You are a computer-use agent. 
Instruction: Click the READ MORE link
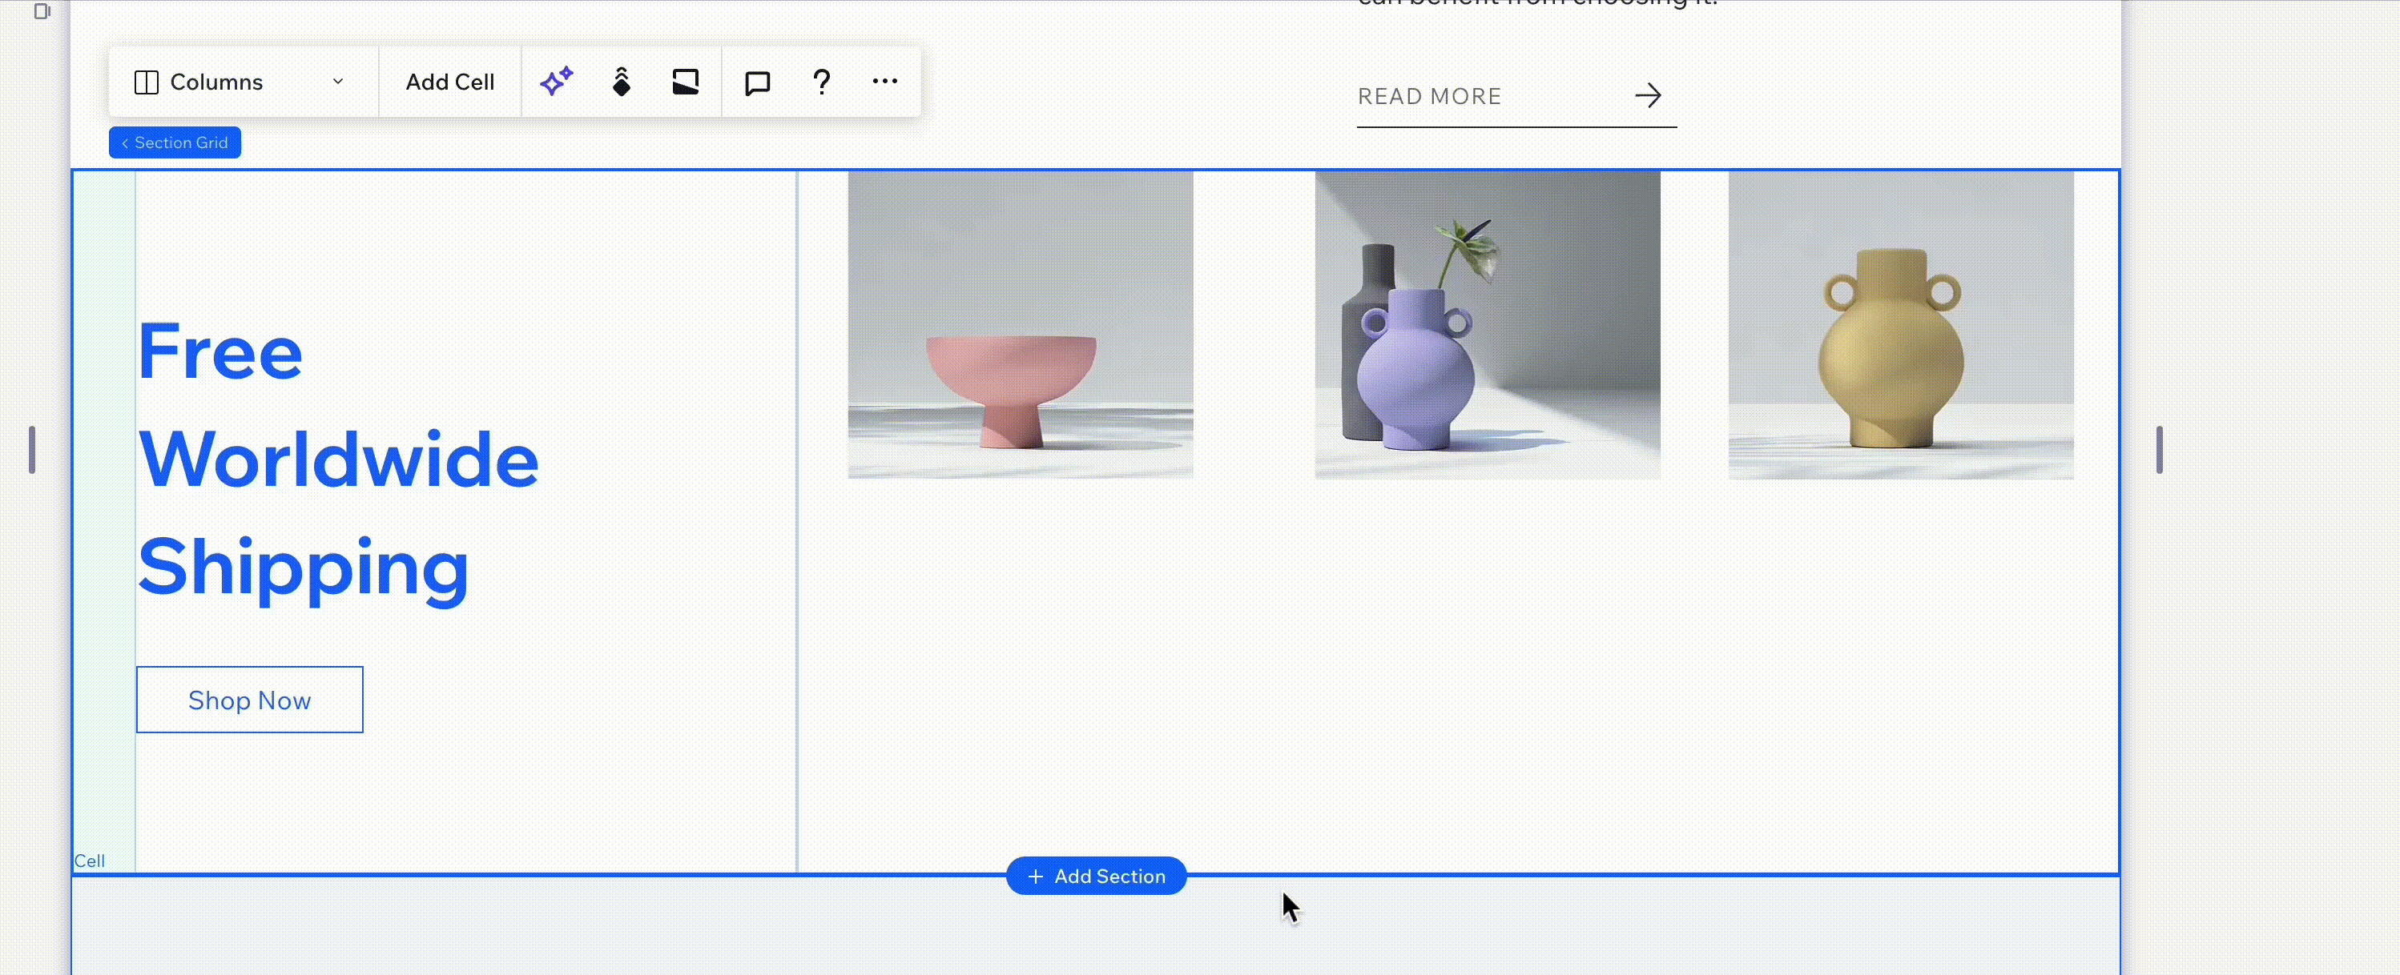click(1429, 96)
